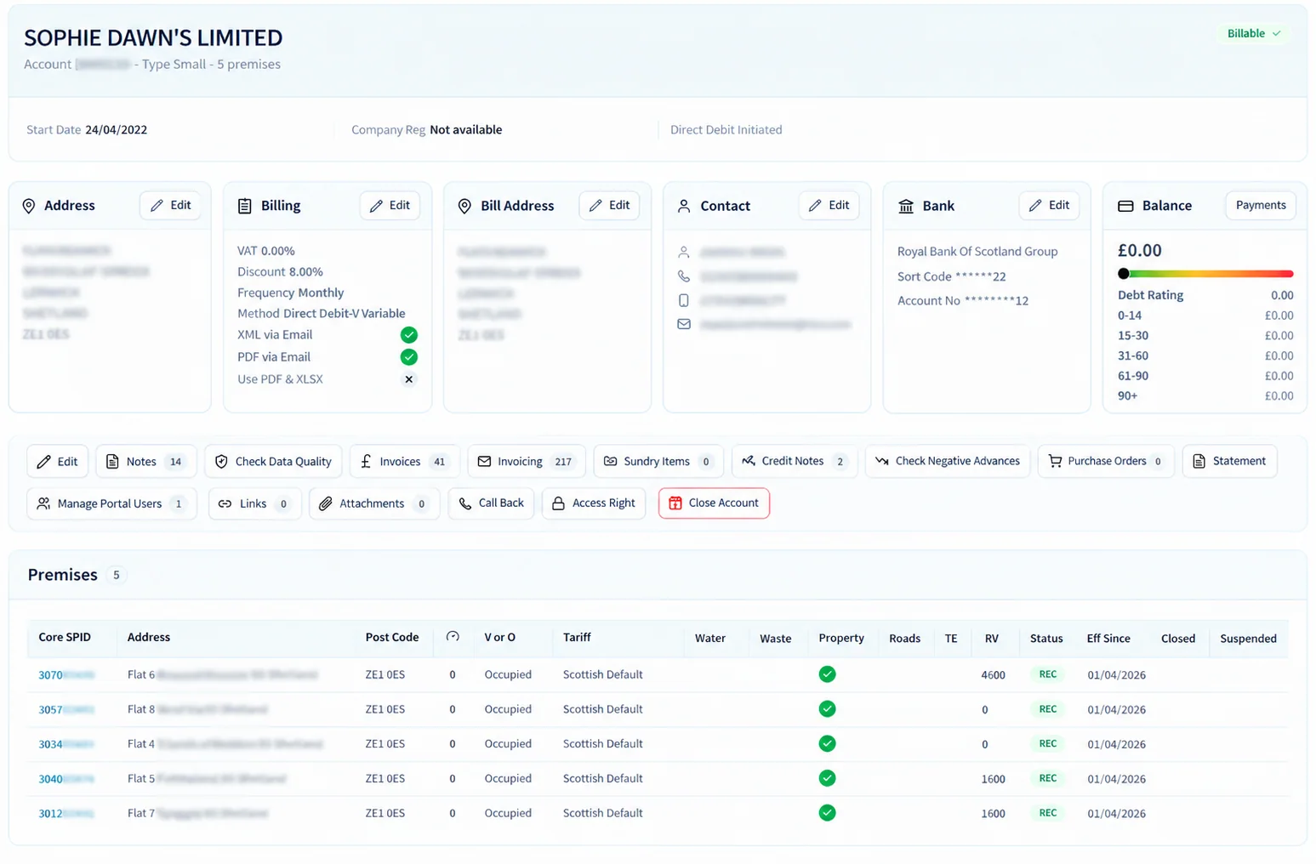Click the Notes count badge 14

click(175, 462)
